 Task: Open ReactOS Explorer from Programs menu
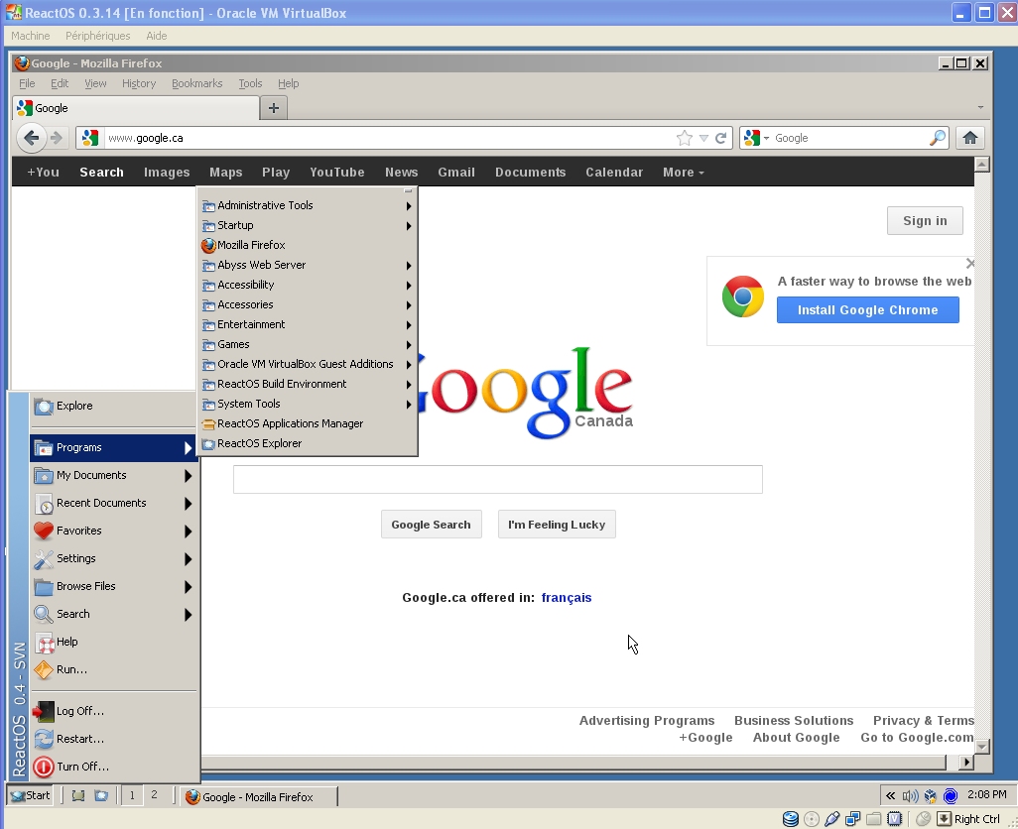tap(308, 443)
